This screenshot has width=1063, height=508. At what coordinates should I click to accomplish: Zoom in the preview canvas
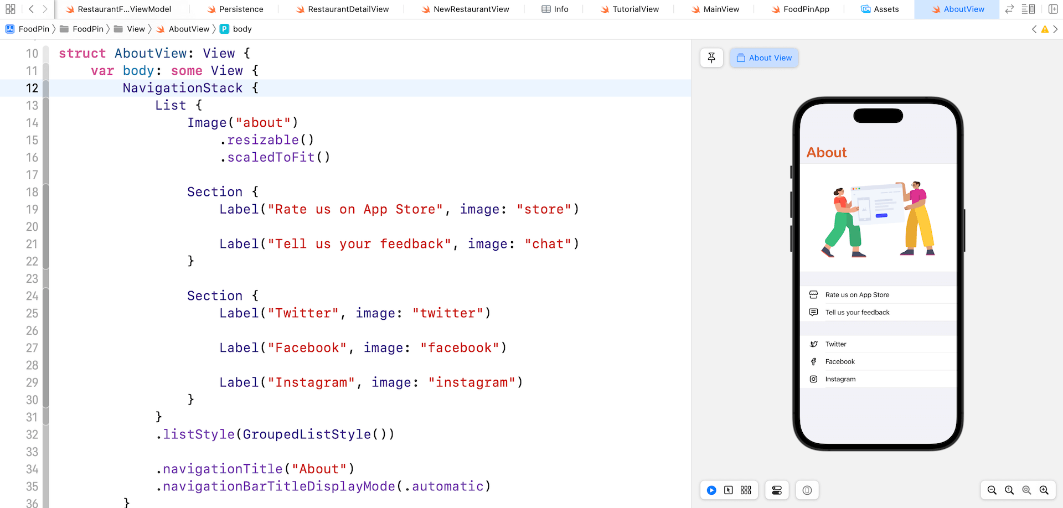[x=1044, y=490]
